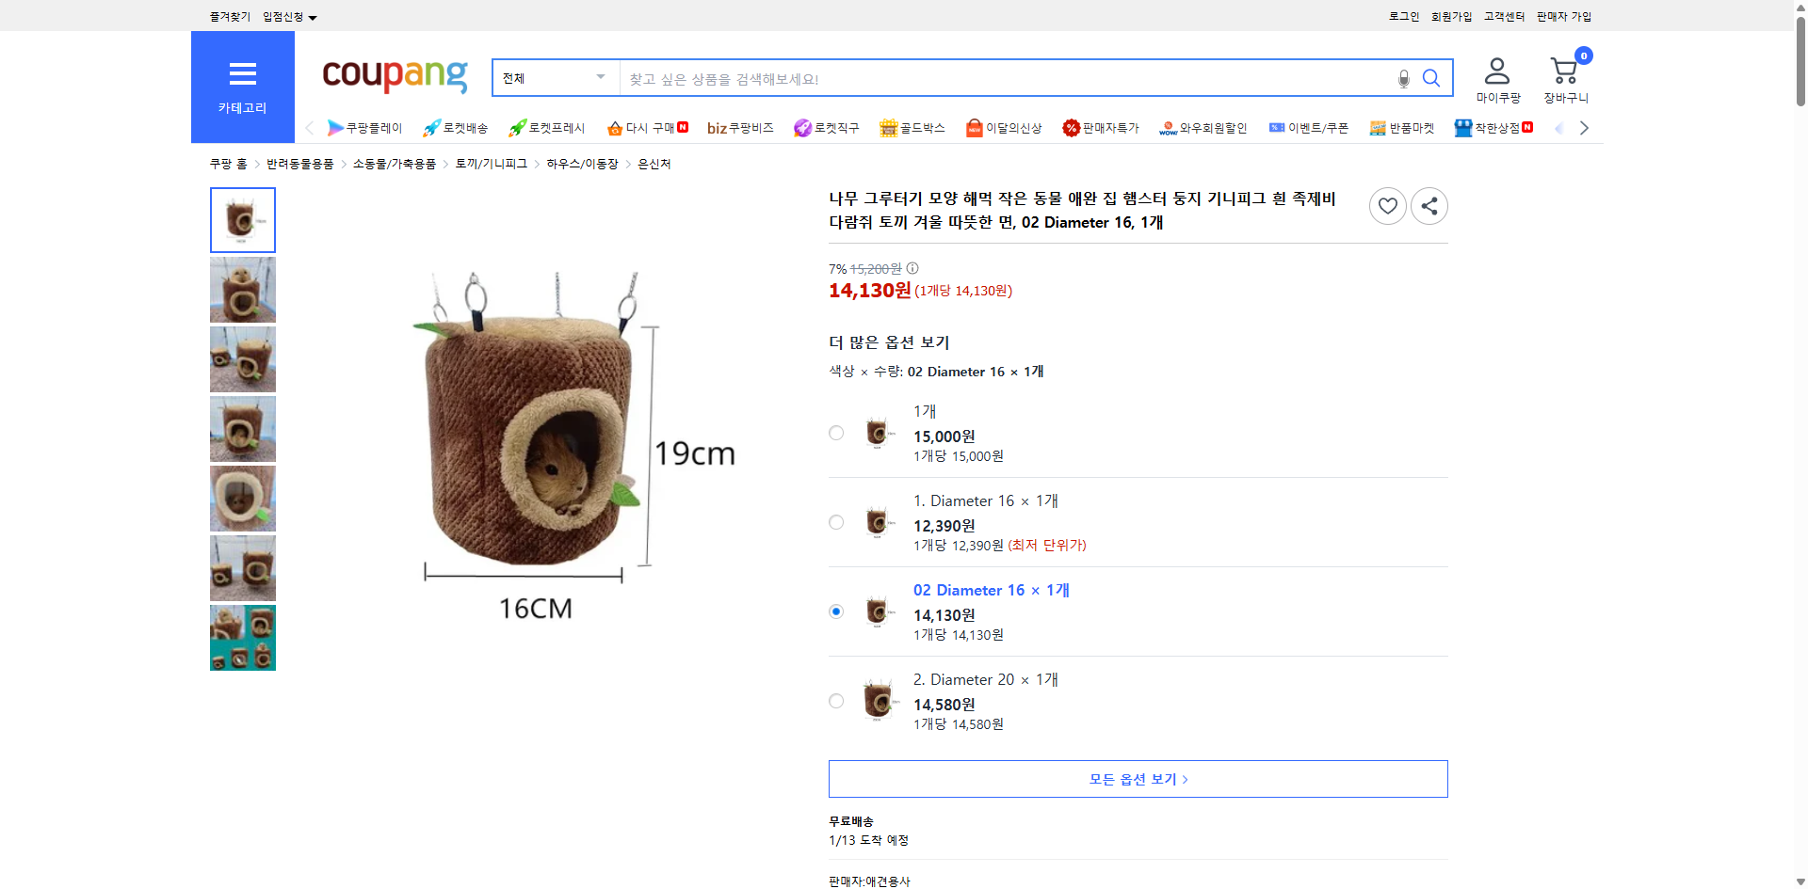Image resolution: width=1808 pixels, height=889 pixels.
Task: Choose the 1. Diameter 16 option
Action: coord(836,522)
